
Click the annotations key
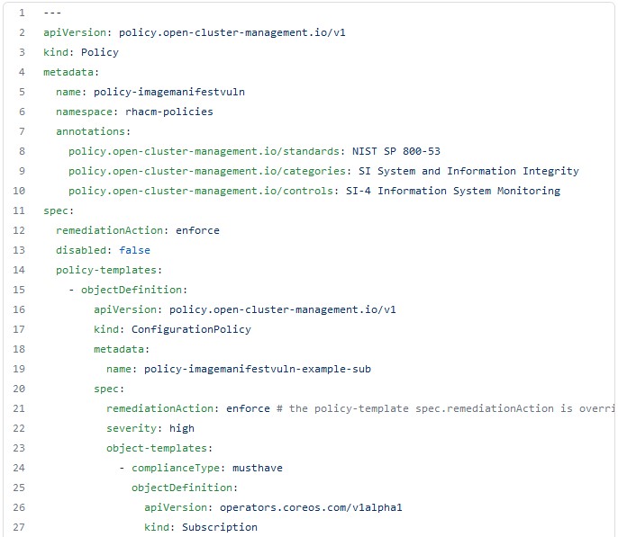click(x=90, y=131)
